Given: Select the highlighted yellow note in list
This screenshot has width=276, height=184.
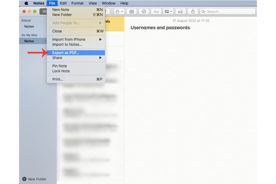Looking at the screenshot, I should point(115,24).
